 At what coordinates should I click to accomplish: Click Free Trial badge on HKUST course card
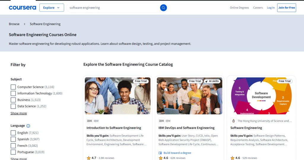[285, 81]
